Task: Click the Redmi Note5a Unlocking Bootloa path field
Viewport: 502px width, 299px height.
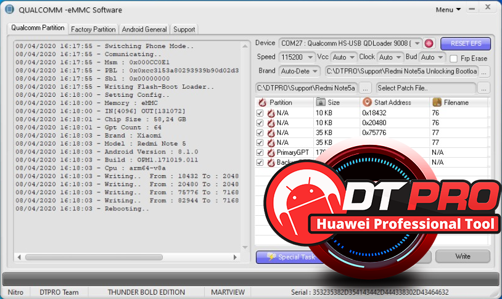Action: 401,72
